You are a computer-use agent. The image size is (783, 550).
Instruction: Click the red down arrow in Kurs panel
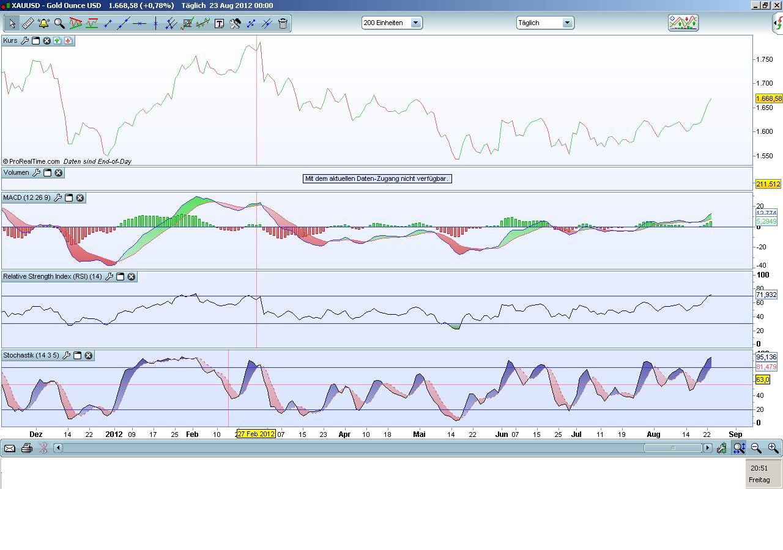coord(68,40)
